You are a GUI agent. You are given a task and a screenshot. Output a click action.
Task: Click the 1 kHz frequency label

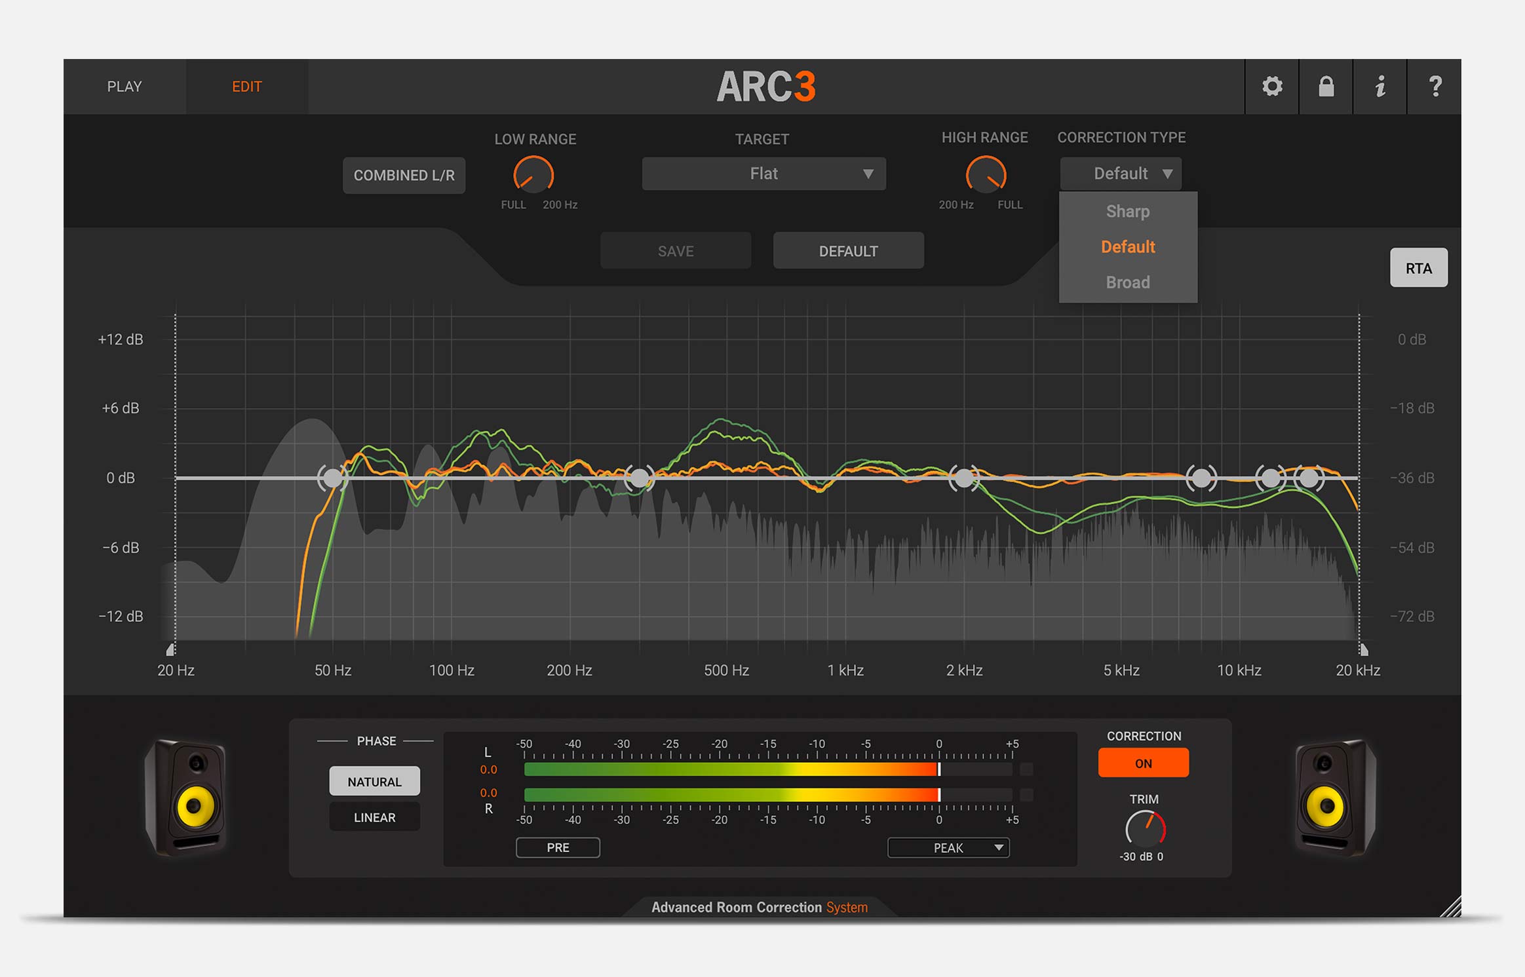pos(845,670)
